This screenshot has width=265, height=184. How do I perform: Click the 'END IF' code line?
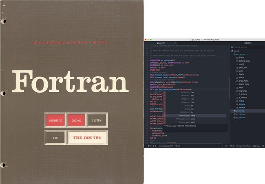[153, 138]
